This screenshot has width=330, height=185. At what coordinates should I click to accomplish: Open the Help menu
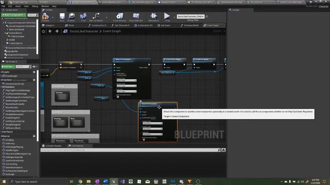54,6
